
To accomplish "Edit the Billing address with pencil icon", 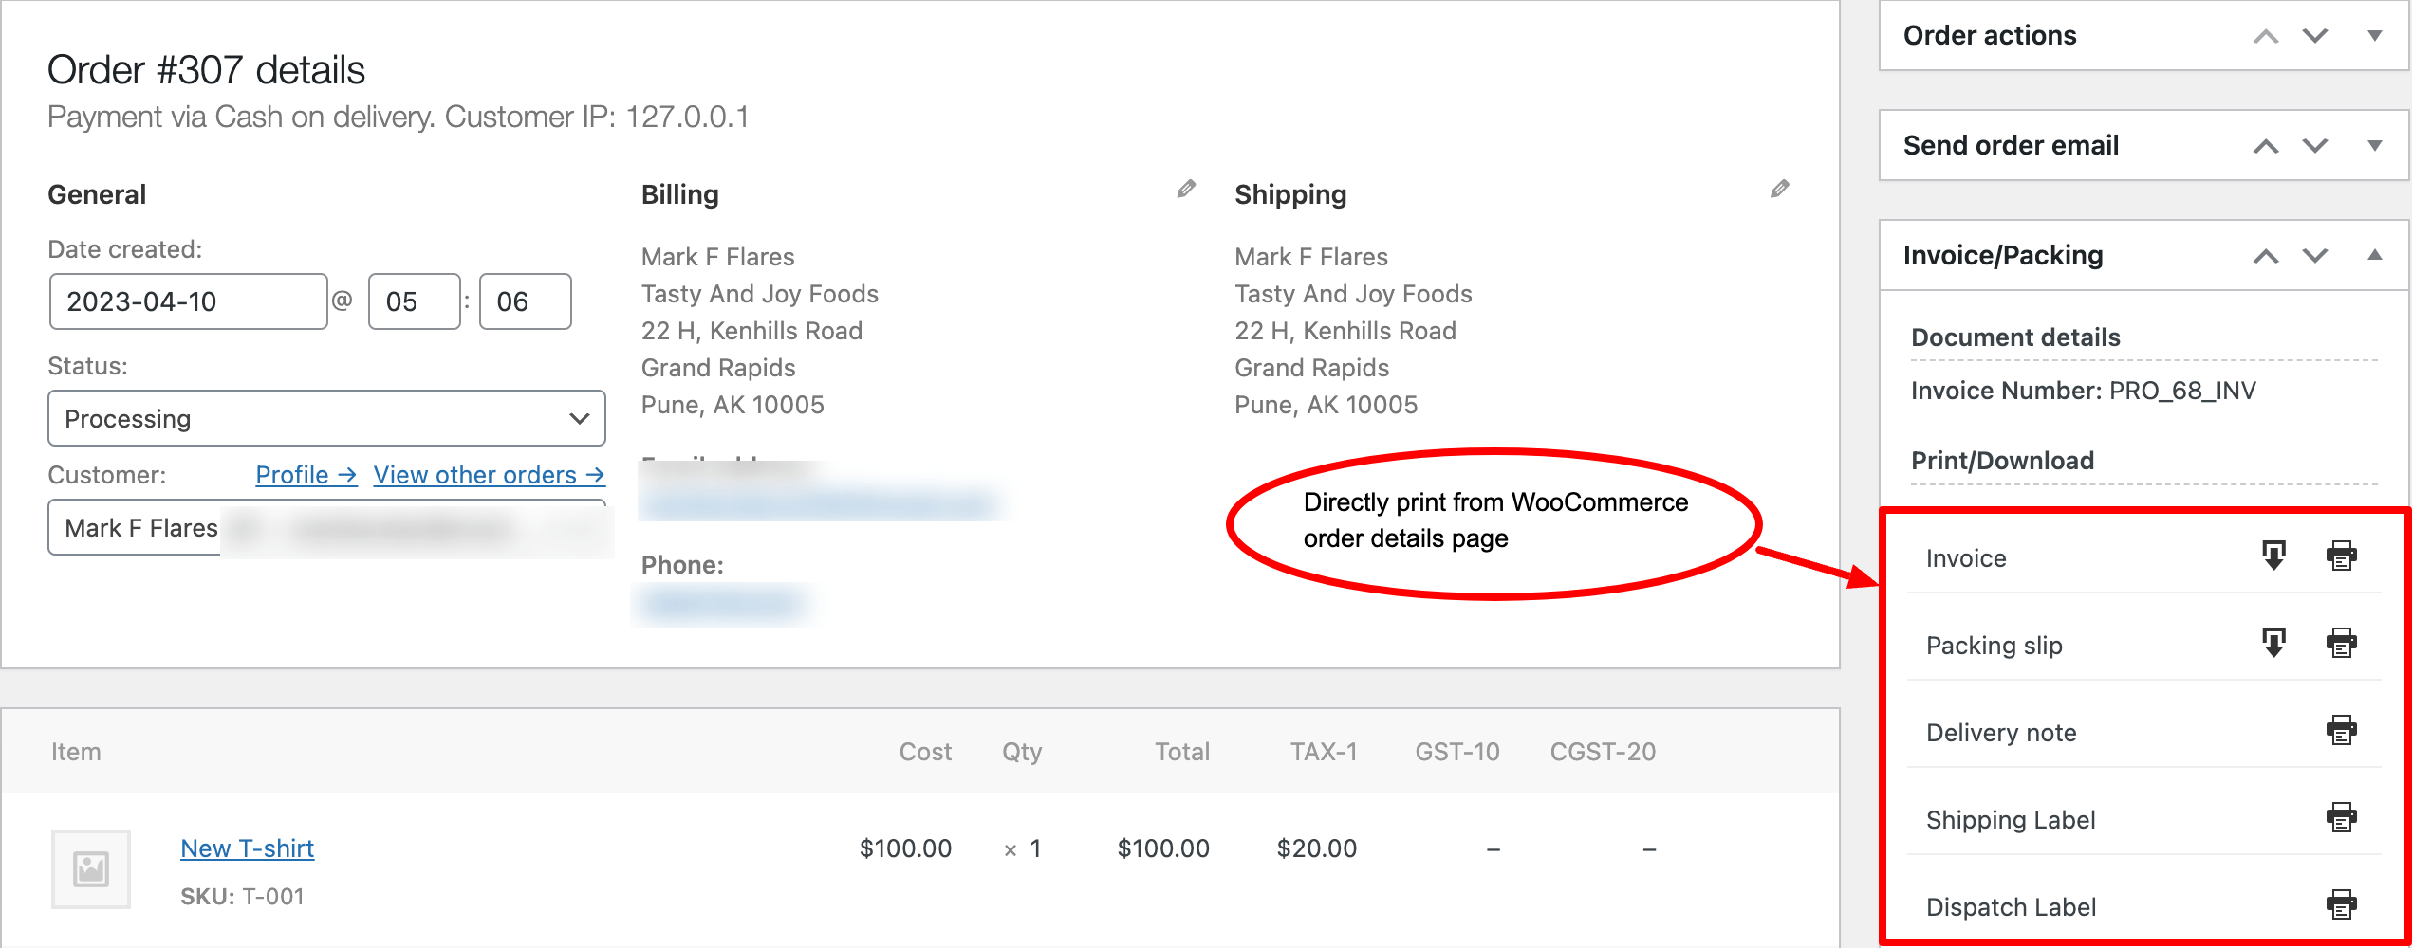I will tap(1186, 190).
